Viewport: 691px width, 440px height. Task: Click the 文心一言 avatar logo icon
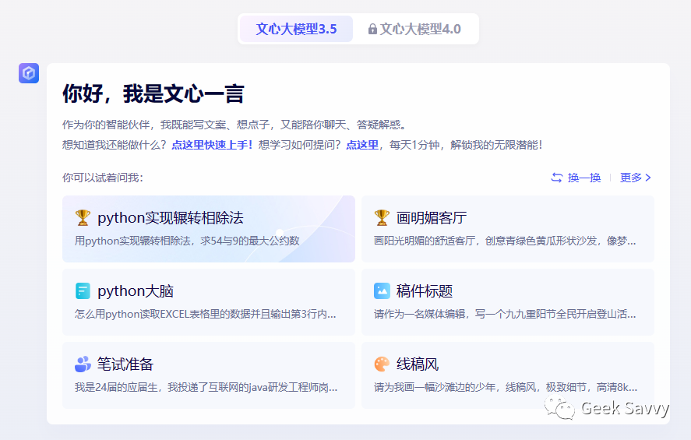29,73
